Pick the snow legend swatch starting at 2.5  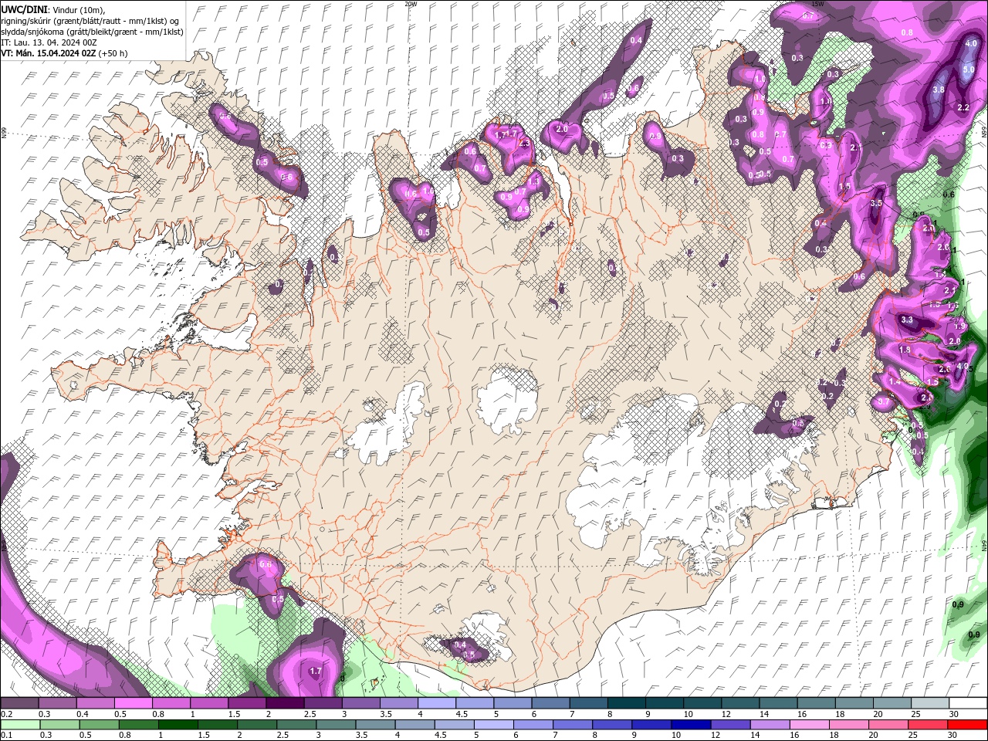point(323,703)
